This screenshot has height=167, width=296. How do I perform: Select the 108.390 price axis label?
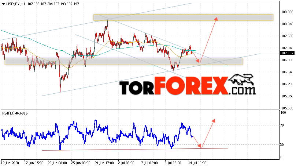point(287,12)
